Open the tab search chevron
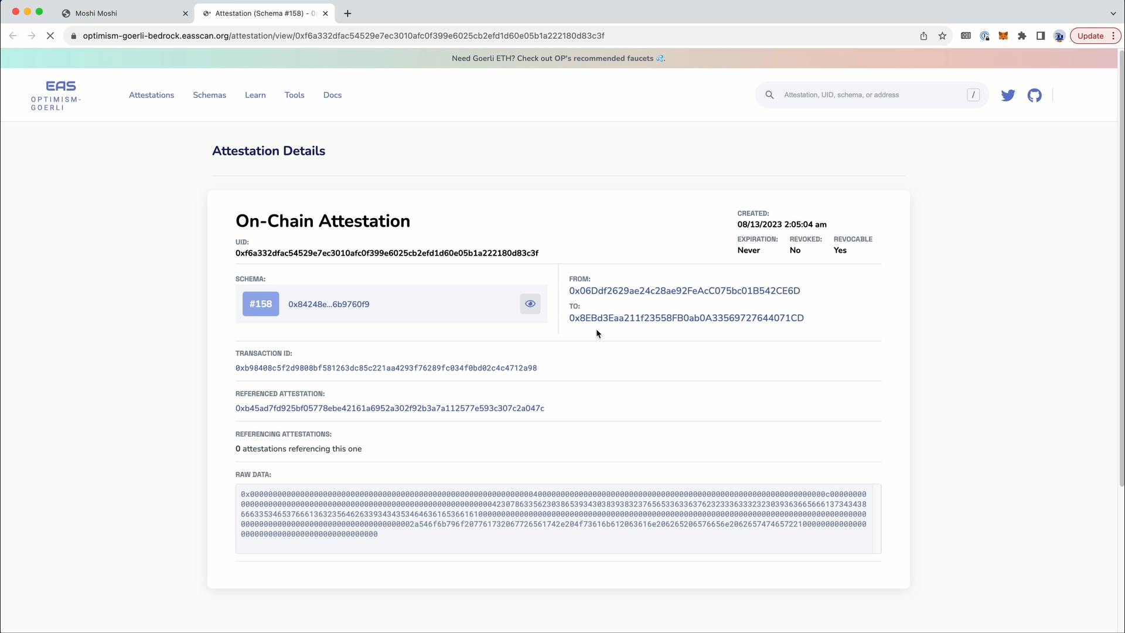The height and width of the screenshot is (633, 1125). pyautogui.click(x=1113, y=13)
